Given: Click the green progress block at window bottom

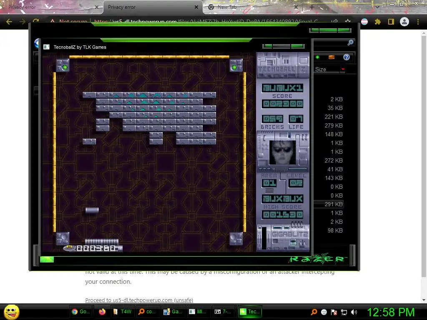Looking at the screenshot, I should coord(47,260).
